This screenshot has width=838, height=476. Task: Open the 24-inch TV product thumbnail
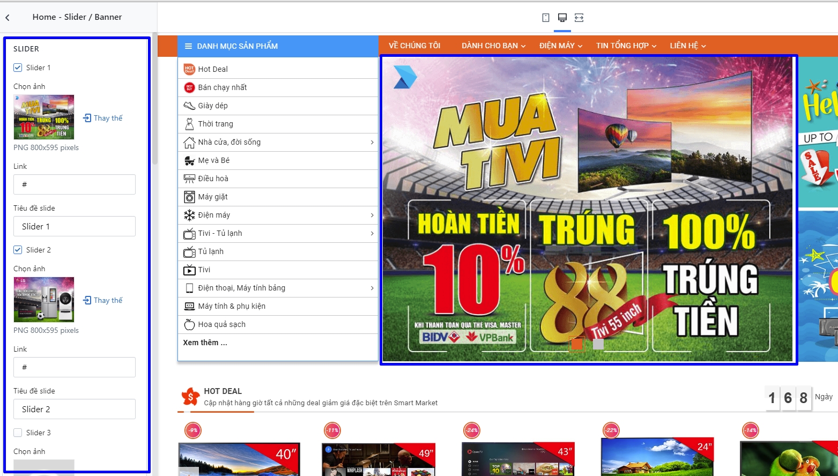pos(657,457)
